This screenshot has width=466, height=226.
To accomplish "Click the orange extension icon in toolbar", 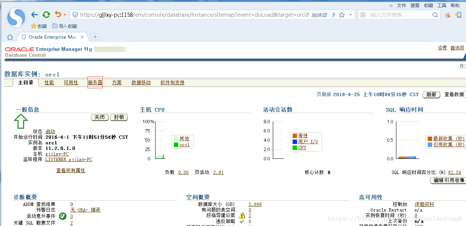I will tap(448, 15).
